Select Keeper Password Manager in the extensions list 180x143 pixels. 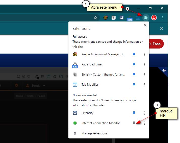tap(103, 54)
